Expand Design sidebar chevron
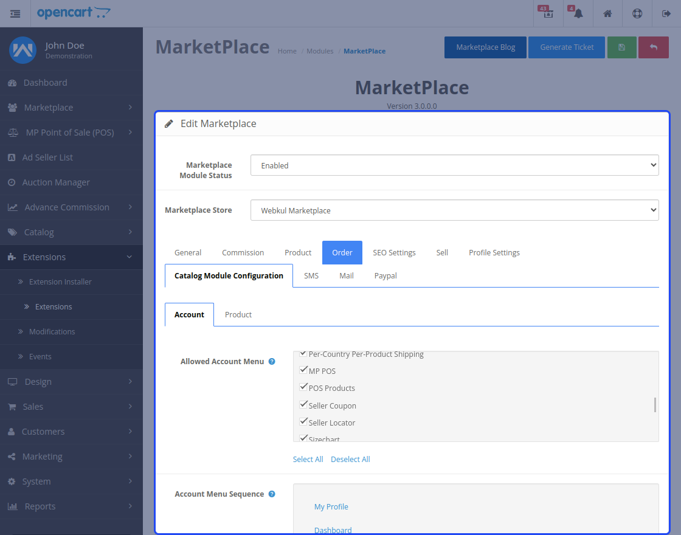The image size is (681, 535). [130, 381]
